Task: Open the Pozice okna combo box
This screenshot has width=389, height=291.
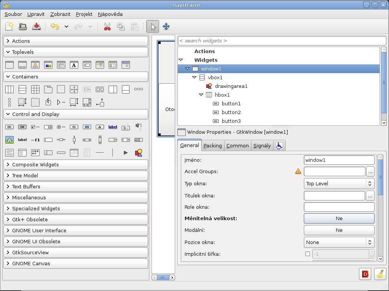Action: coord(339,242)
